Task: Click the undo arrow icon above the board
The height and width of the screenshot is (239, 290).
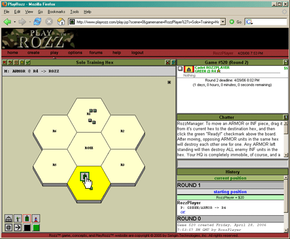Action: coord(10,62)
